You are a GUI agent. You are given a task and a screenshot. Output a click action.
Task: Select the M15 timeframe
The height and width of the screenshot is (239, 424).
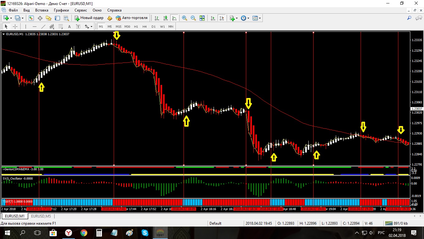coord(118,26)
